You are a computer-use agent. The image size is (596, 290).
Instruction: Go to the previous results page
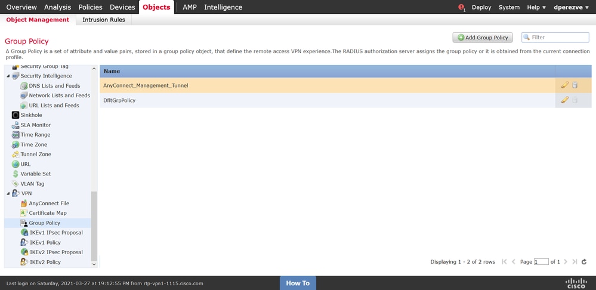tap(514, 262)
